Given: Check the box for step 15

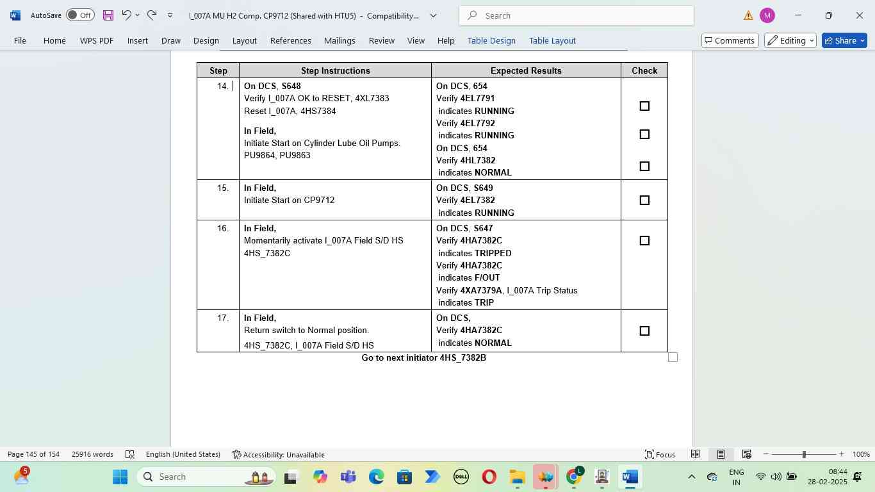Looking at the screenshot, I should [x=644, y=201].
